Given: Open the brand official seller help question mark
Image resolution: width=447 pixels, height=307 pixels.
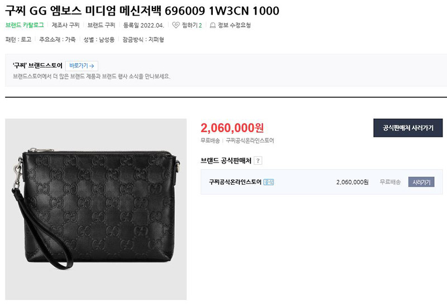Looking at the screenshot, I should [x=258, y=161].
